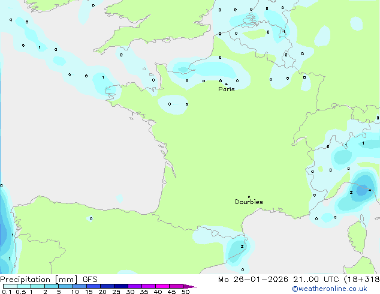The image size is (380, 294).
Task: Click the Paris city label
Action: point(227,89)
